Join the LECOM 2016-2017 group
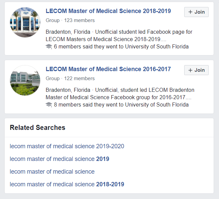 pos(196,70)
